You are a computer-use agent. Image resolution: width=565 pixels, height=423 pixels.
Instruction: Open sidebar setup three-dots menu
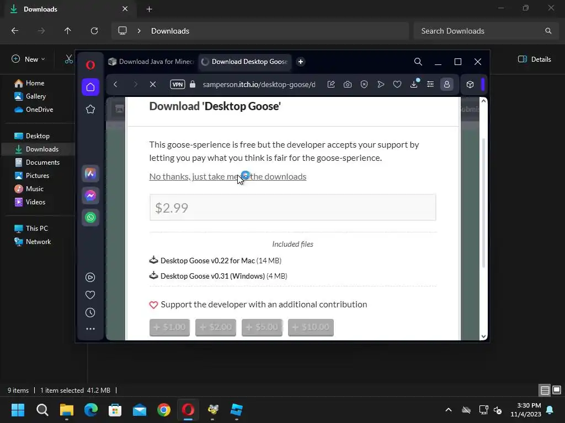coord(90,329)
